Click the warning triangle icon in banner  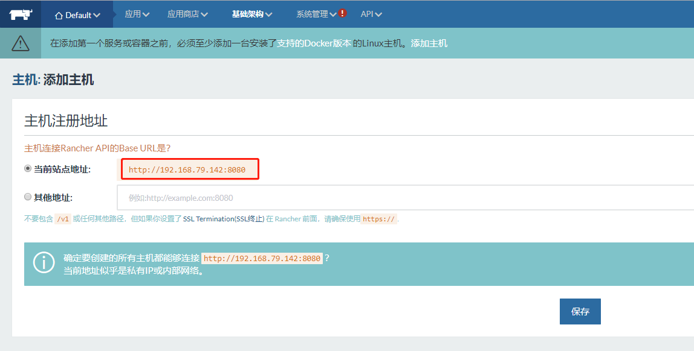point(21,43)
